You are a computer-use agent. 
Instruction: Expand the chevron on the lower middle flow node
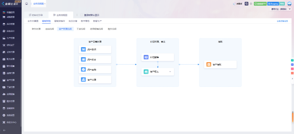coord(170,72)
